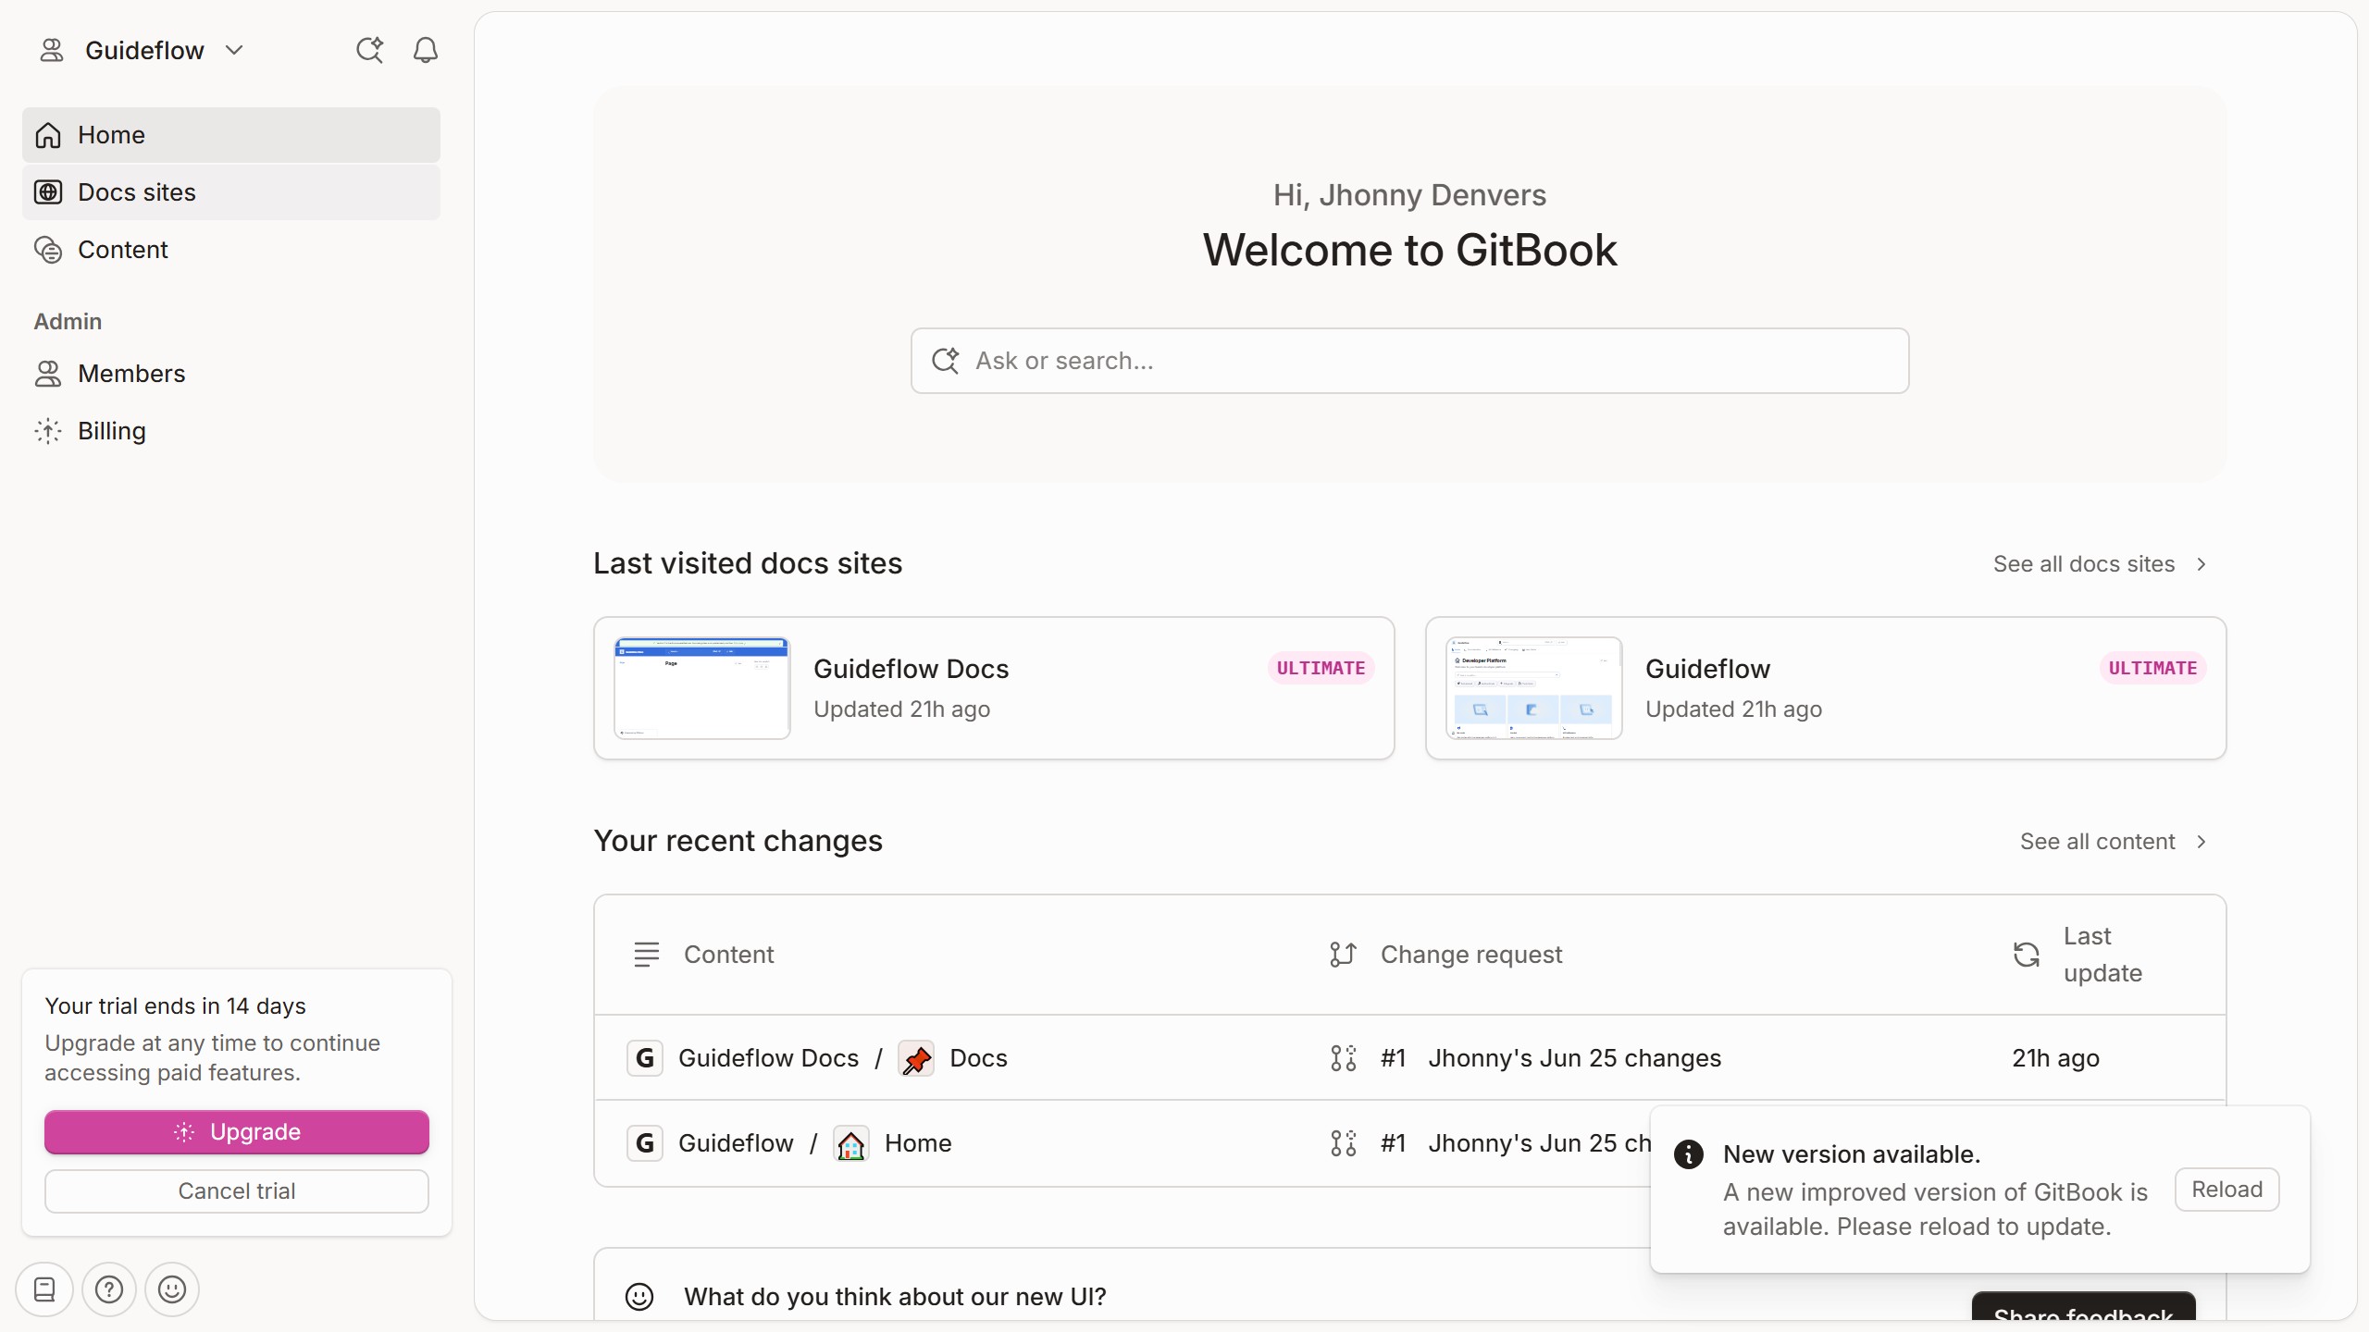The width and height of the screenshot is (2369, 1332).
Task: Open change request Jhonny's Jun 25 changes, Docs row
Action: [x=1574, y=1058]
